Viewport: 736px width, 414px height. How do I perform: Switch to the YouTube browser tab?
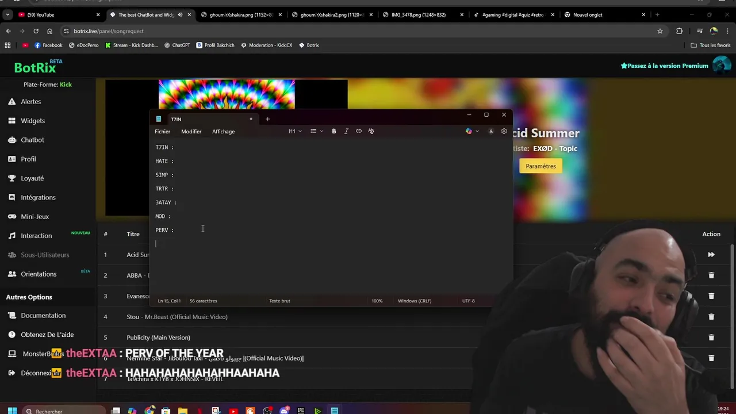click(57, 14)
